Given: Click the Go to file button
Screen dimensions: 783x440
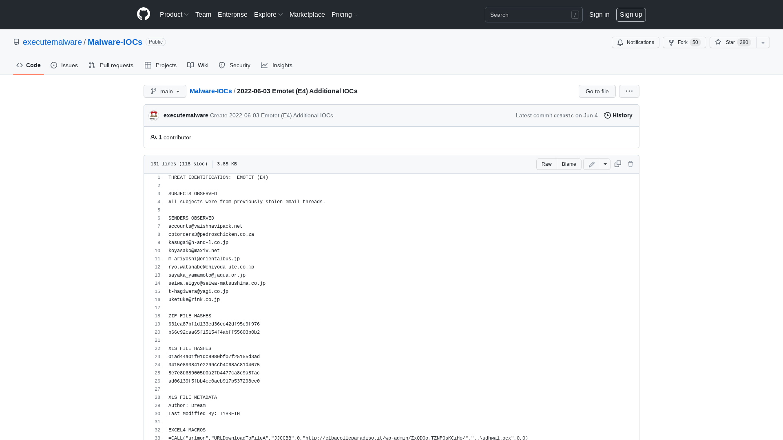Looking at the screenshot, I should tap(597, 91).
